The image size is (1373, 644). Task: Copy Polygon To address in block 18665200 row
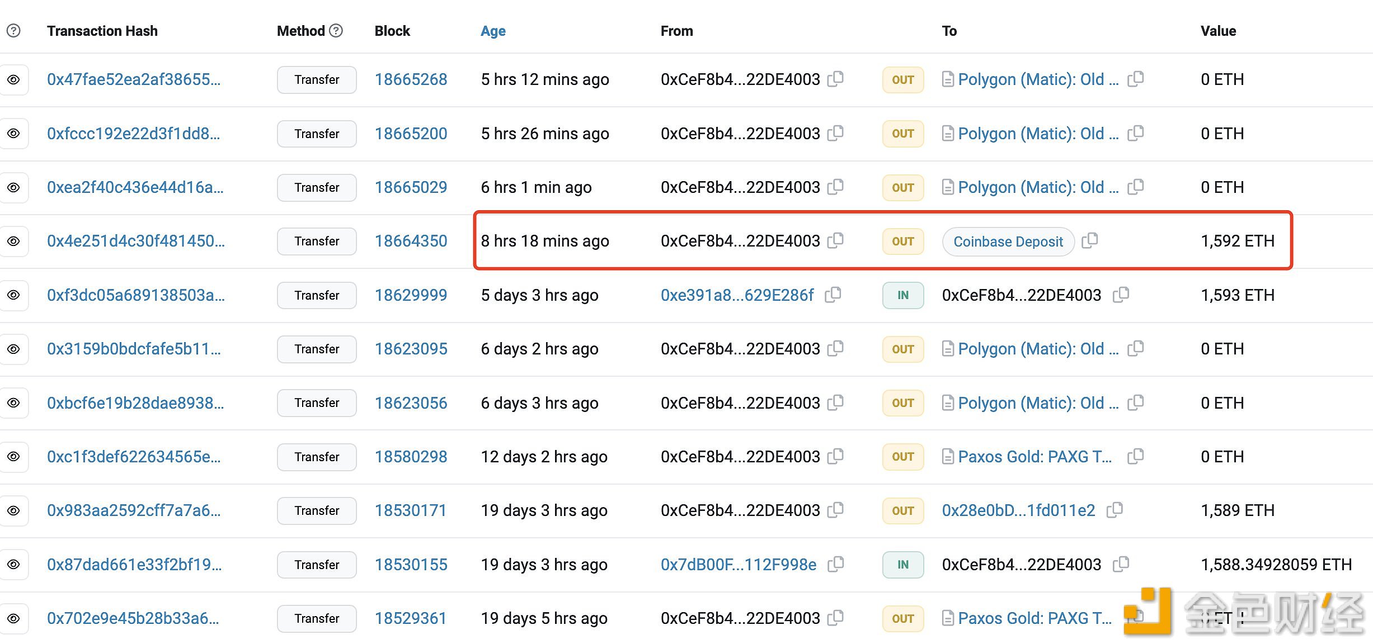[x=1135, y=133]
